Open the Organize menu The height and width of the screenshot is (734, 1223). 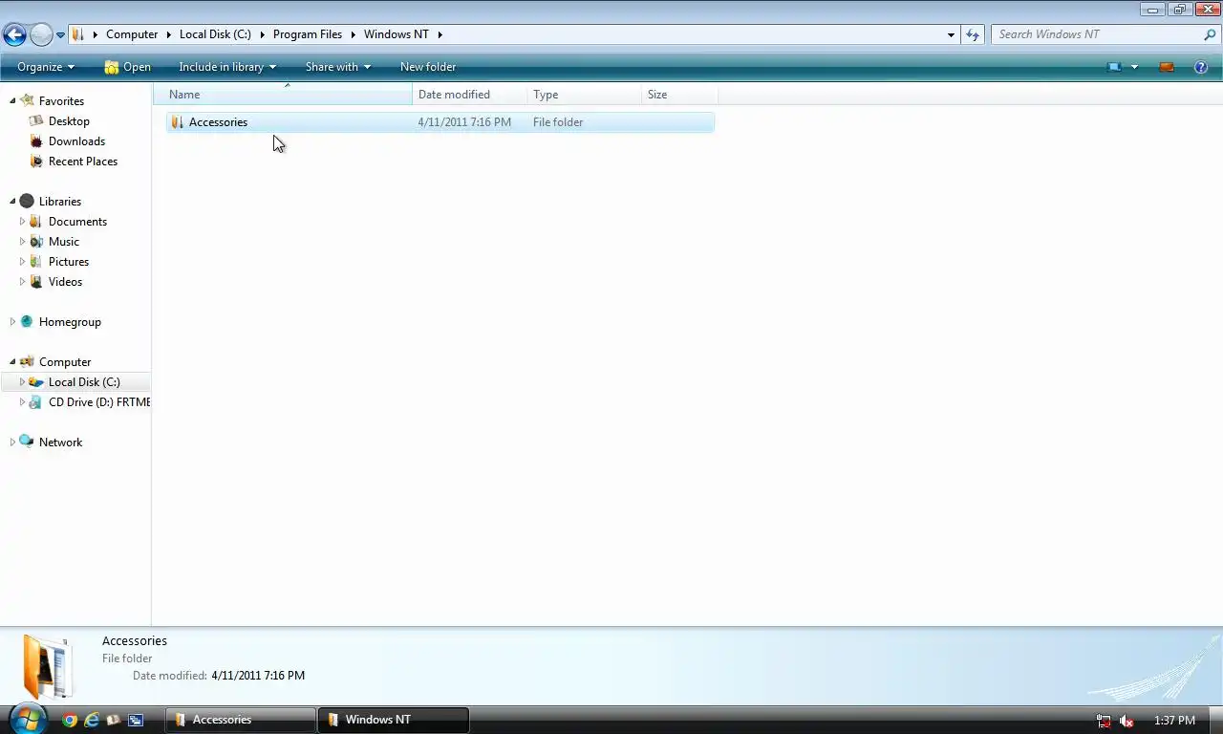[x=45, y=67]
